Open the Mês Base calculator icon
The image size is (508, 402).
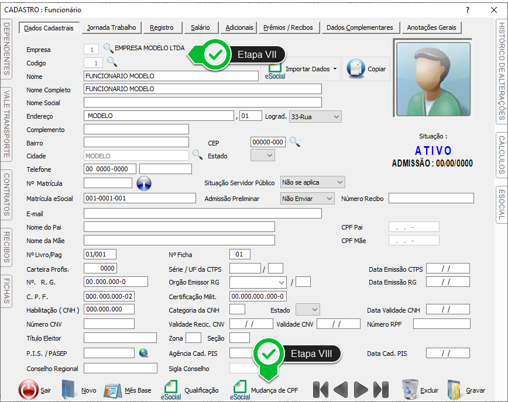(112, 390)
